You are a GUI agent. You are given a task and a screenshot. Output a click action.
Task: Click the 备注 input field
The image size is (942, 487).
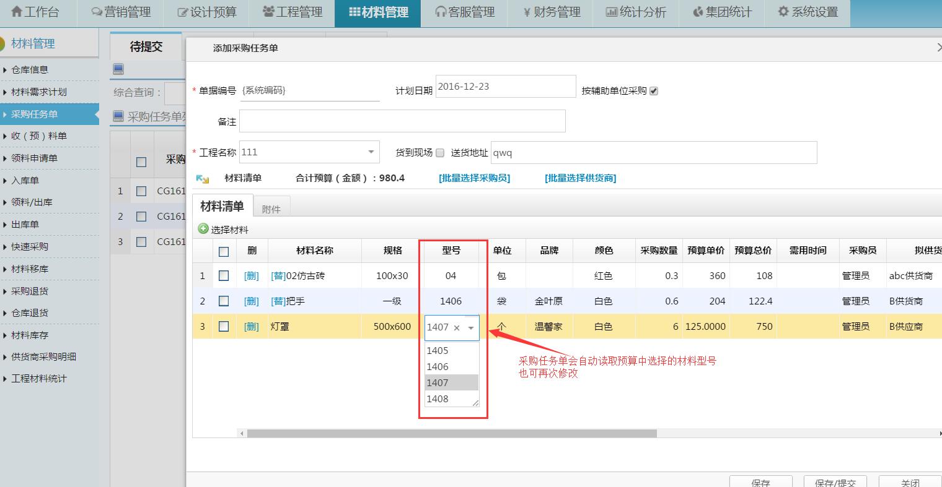click(402, 121)
